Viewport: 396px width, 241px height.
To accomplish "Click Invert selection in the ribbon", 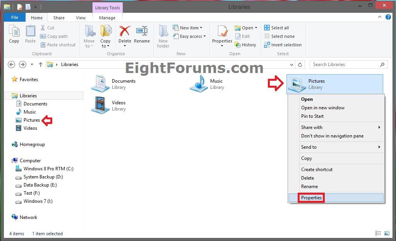I will click(x=283, y=45).
